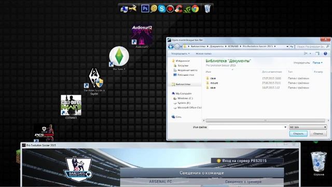Open the film reel icon in dock

154,9
